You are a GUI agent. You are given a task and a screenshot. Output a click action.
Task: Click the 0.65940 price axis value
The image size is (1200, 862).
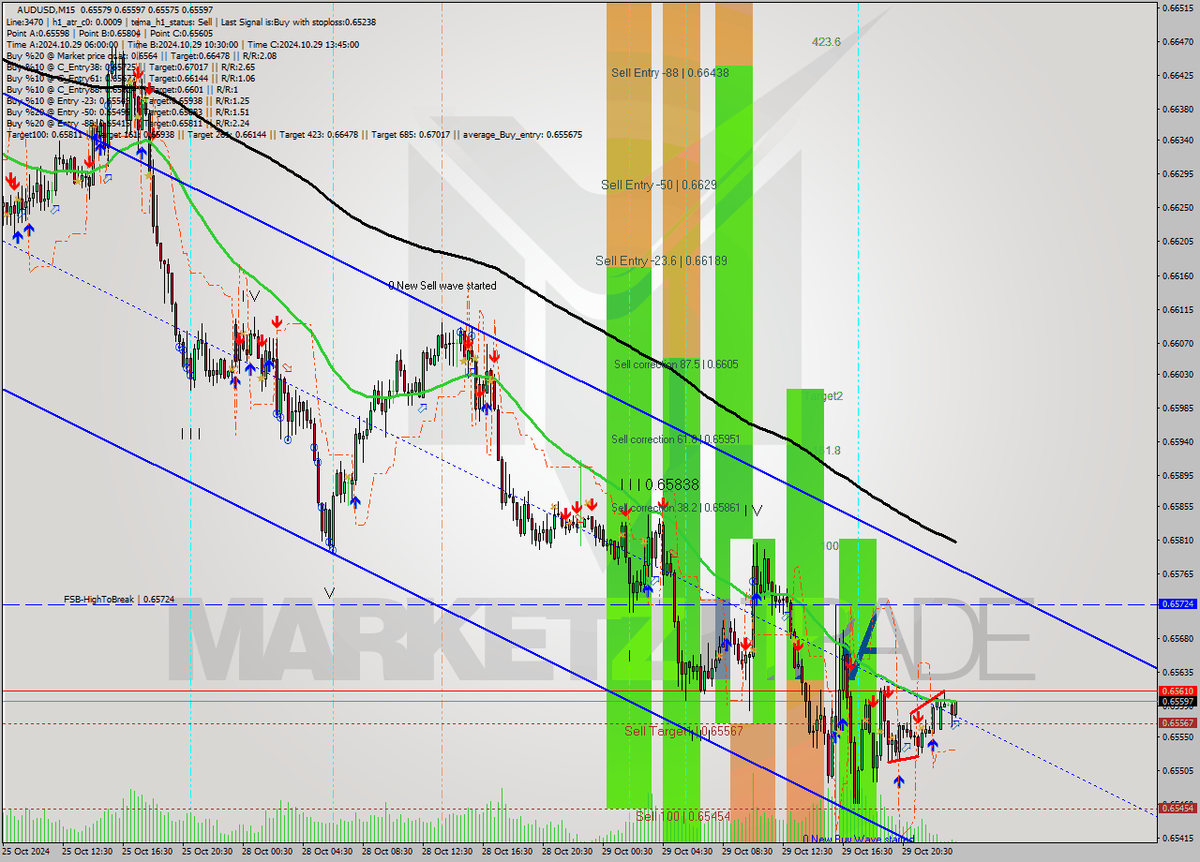1177,442
